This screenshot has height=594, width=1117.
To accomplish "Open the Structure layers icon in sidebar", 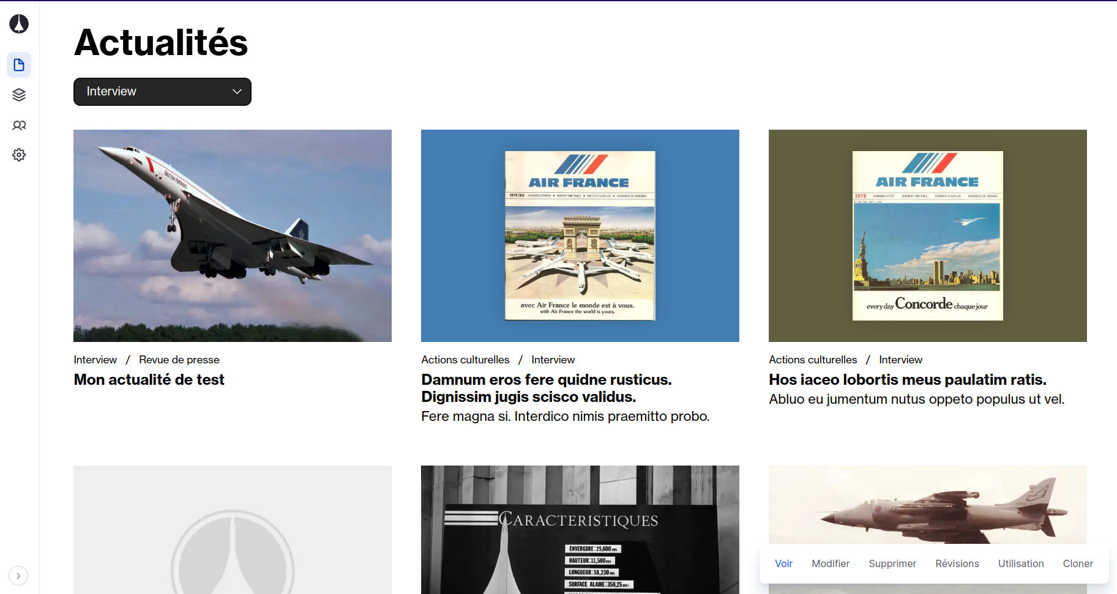I will pos(19,95).
